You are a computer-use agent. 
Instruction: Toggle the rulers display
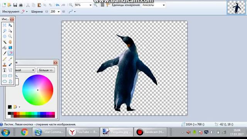108,5
